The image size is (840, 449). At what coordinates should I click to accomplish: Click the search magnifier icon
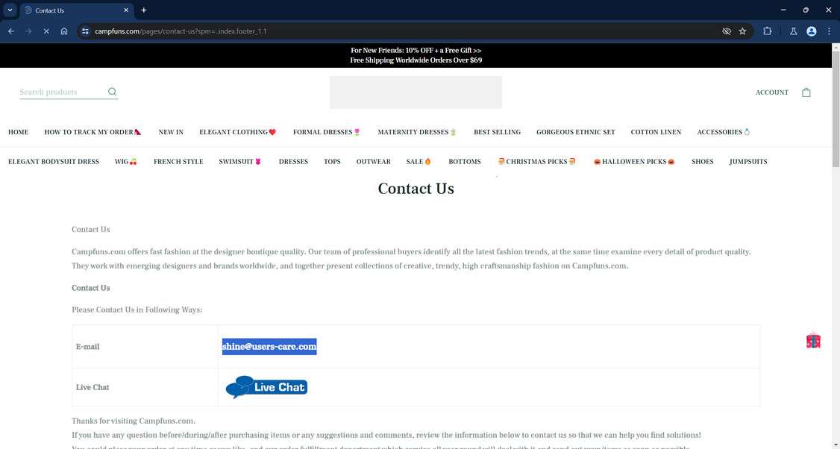[112, 92]
